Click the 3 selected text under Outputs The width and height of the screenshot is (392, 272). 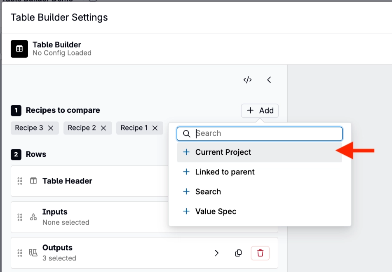[59, 258]
